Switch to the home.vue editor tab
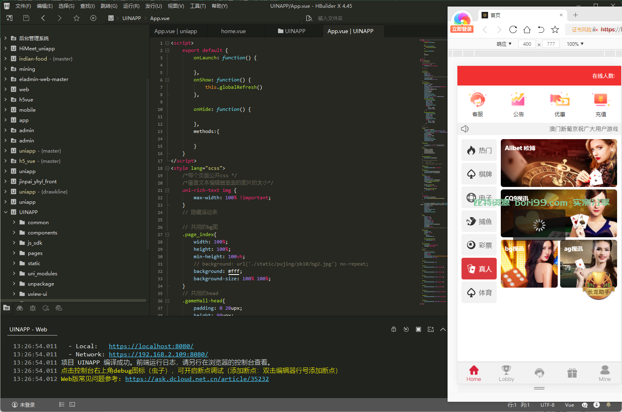The height and width of the screenshot is (412, 622). pos(233,31)
